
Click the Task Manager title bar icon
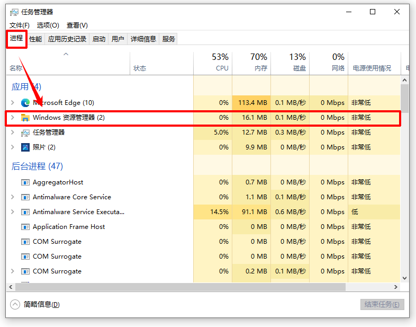14,12
